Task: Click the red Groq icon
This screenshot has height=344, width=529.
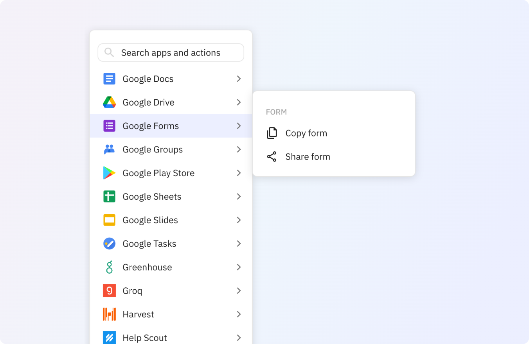Action: point(109,290)
